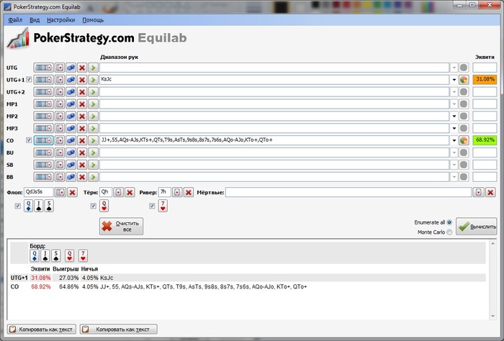Toggle the turn card checkbox
Screen dimensions: 504x341
93,206
